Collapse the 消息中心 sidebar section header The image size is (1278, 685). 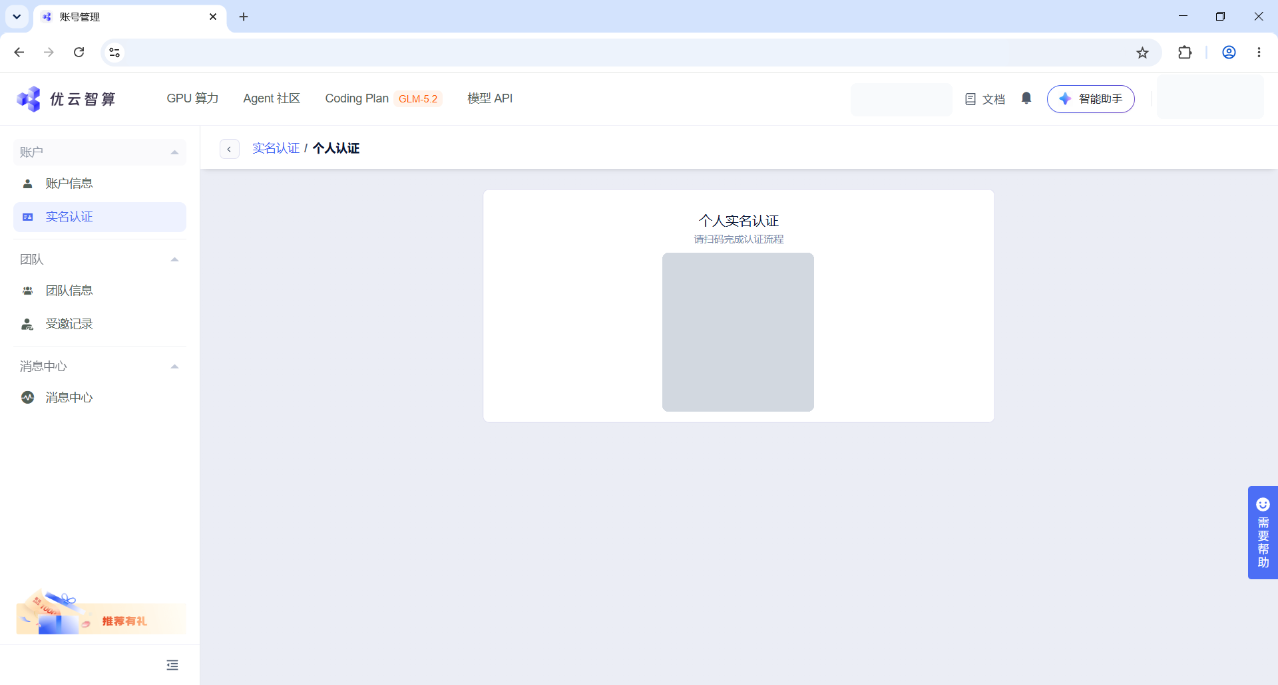point(100,366)
